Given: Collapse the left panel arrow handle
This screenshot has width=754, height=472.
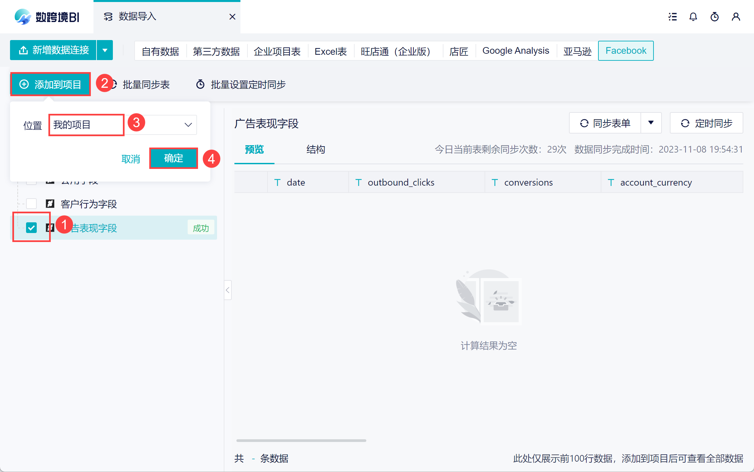Looking at the screenshot, I should point(227,290).
